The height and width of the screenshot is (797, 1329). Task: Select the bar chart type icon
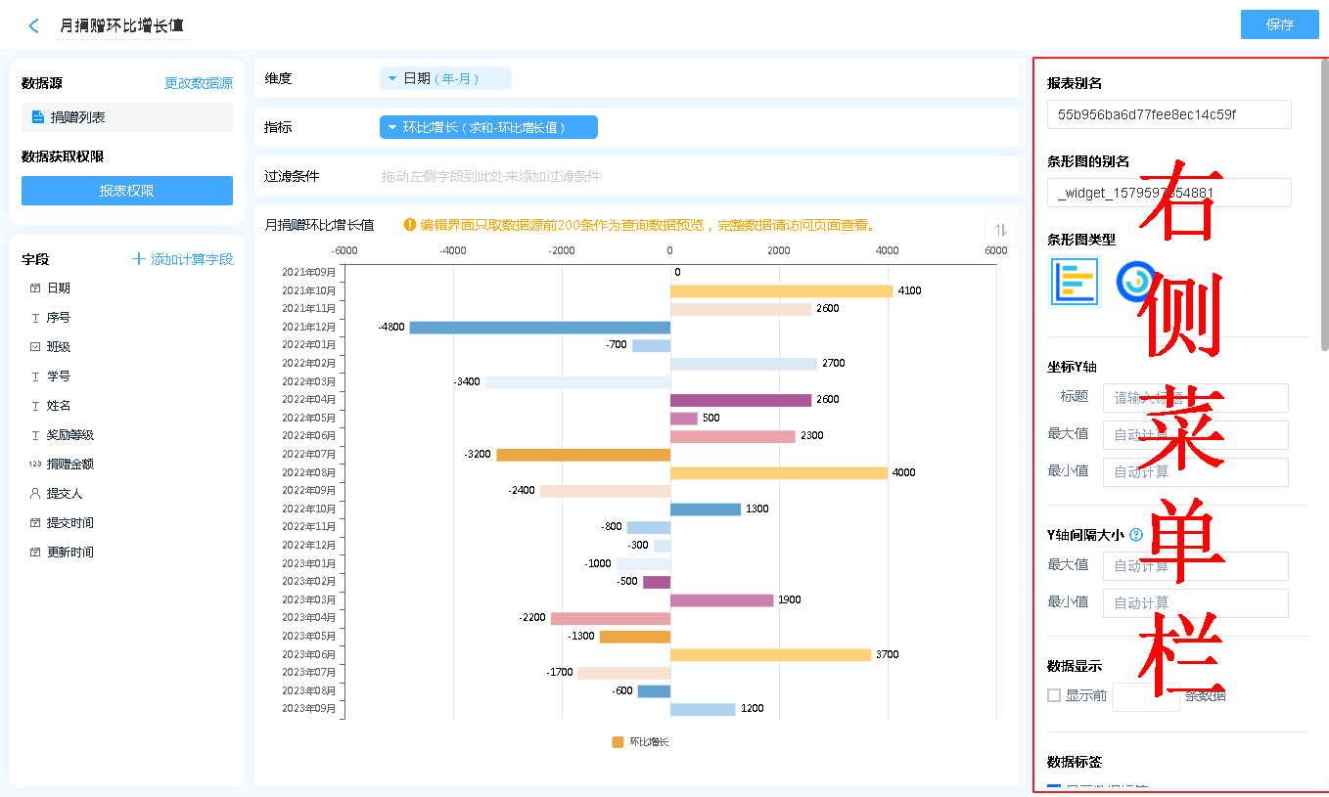pyautogui.click(x=1075, y=282)
